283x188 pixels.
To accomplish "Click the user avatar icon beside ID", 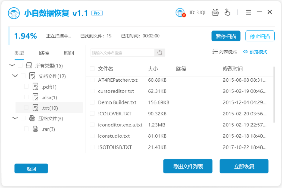I will 181,12.
